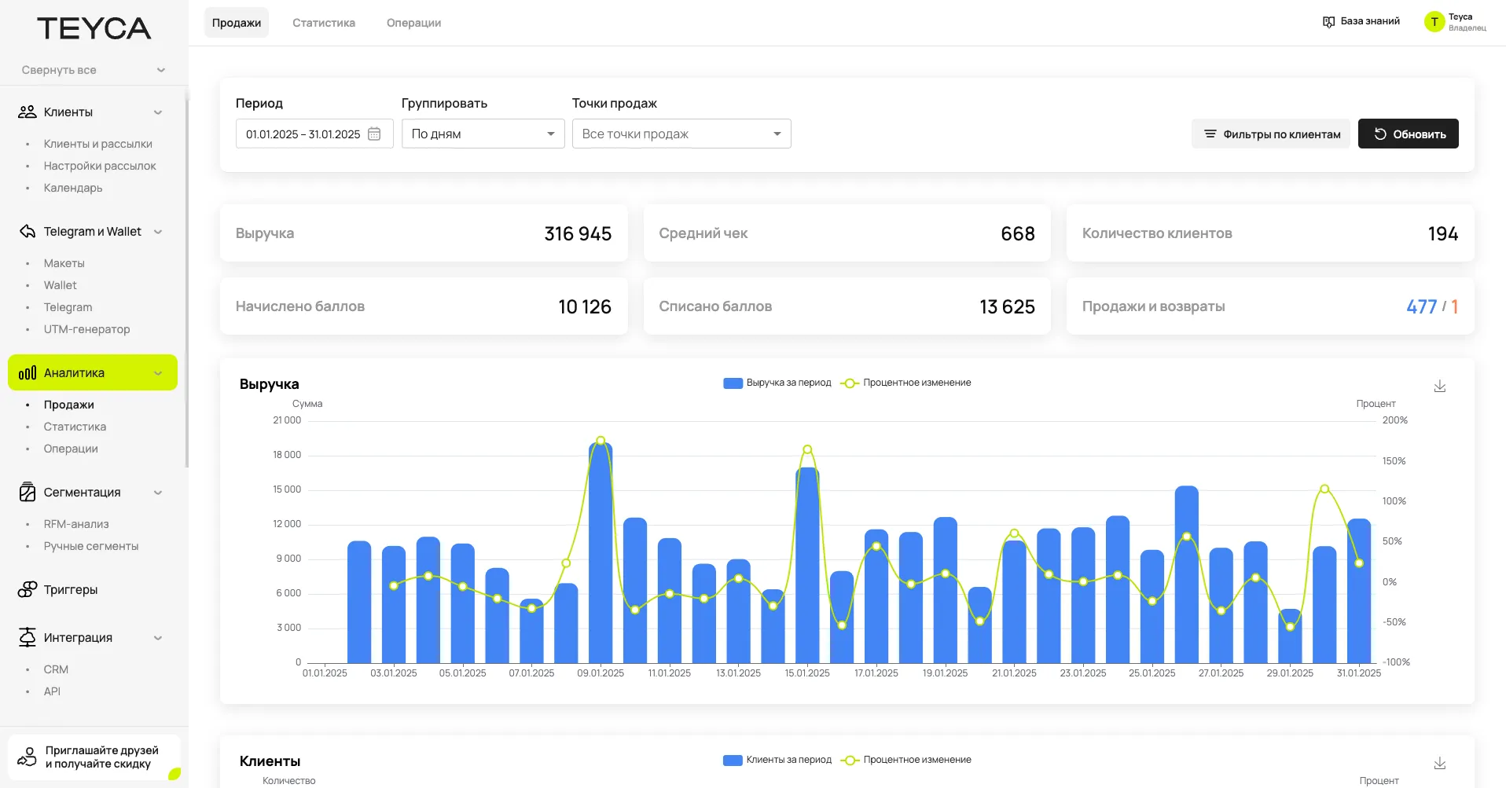Click the TEYCA logo
The width and height of the screenshot is (1506, 788).
coord(94,29)
